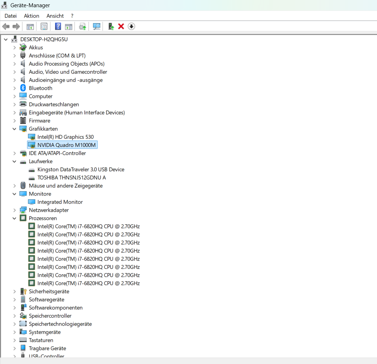The image size is (377, 364).
Task: Open the Aktion menu
Action: click(31, 16)
